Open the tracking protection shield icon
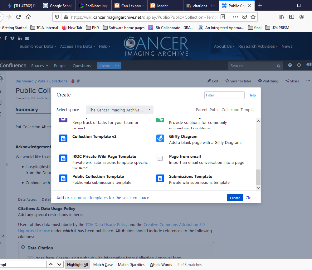This screenshot has height=270, width=312. click(57, 17)
